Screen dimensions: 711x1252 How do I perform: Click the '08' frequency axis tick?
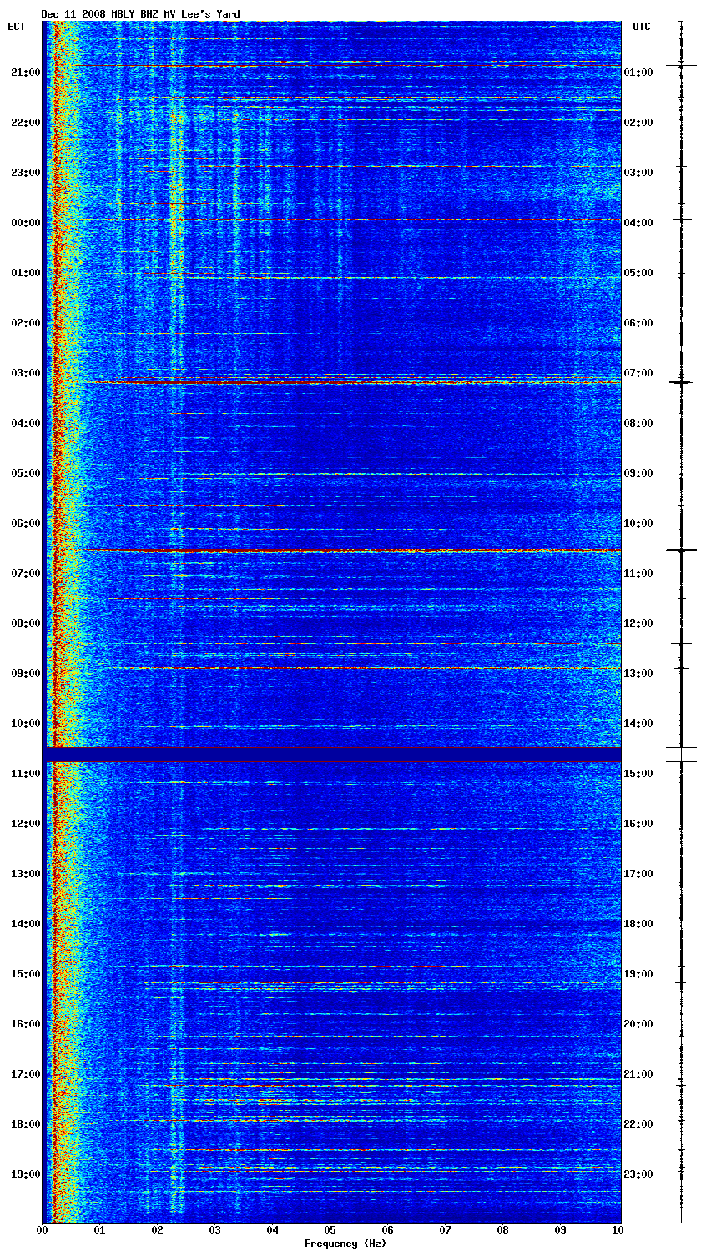coord(503,1230)
